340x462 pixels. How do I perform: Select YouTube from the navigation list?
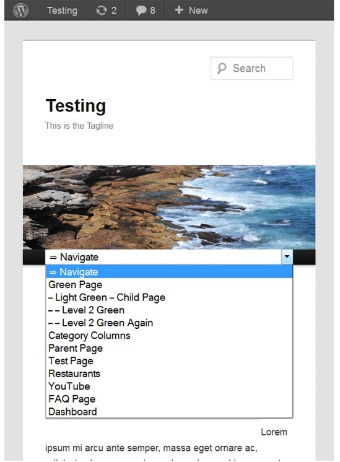(169, 386)
